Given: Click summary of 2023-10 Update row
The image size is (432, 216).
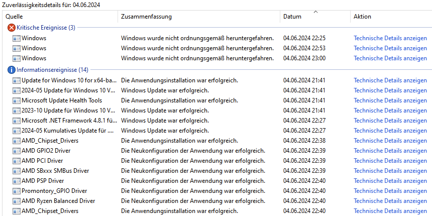Looking at the screenshot, I should (165, 111).
